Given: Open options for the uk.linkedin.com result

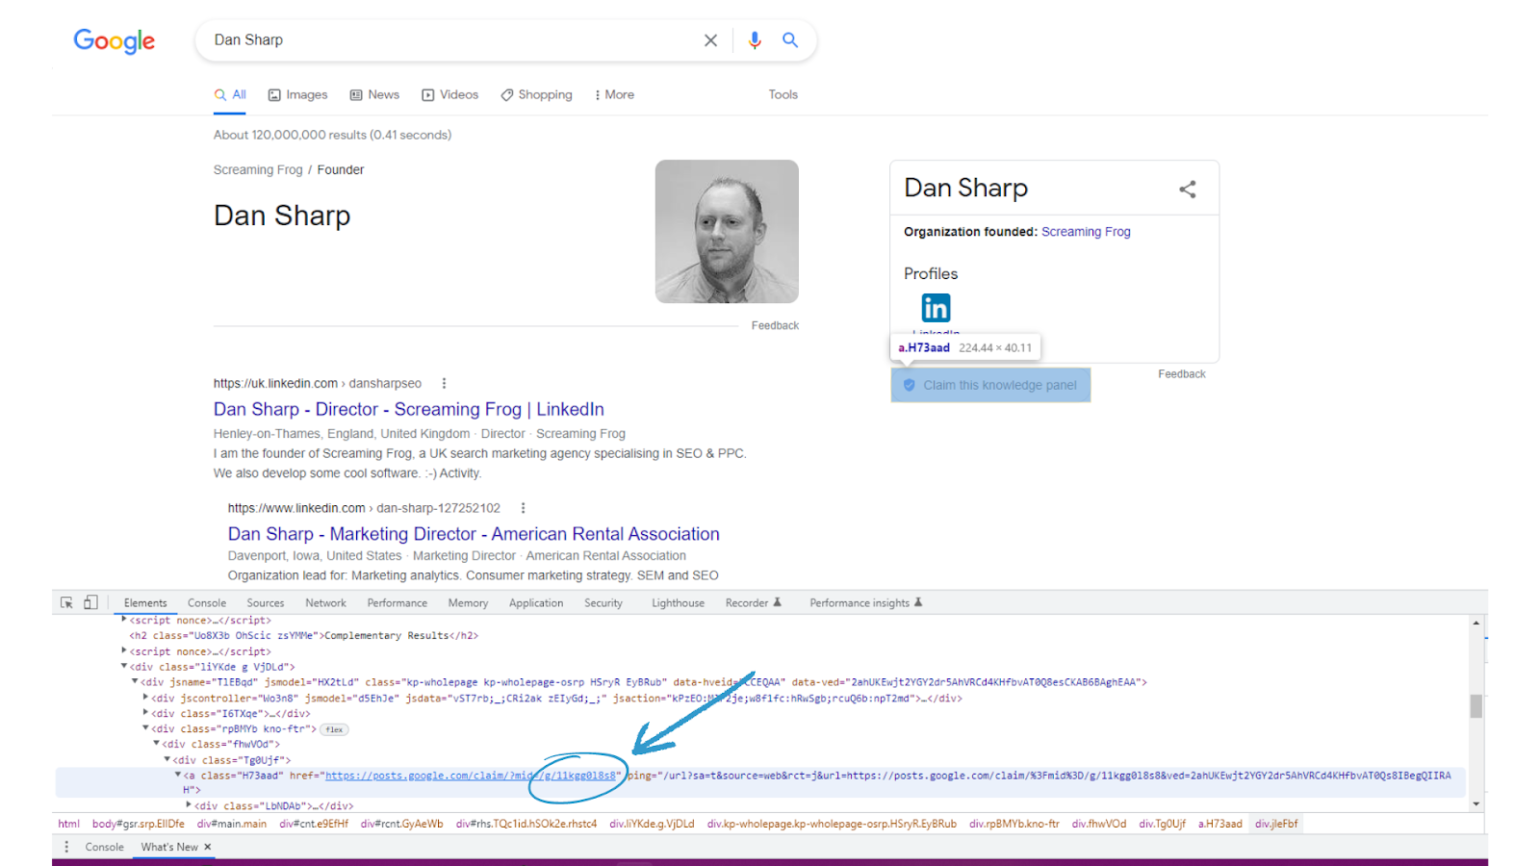Looking at the screenshot, I should coord(444,383).
